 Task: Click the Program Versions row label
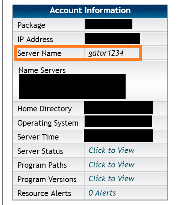(47, 179)
